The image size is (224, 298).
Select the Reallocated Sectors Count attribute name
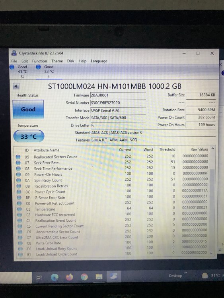click(55, 157)
